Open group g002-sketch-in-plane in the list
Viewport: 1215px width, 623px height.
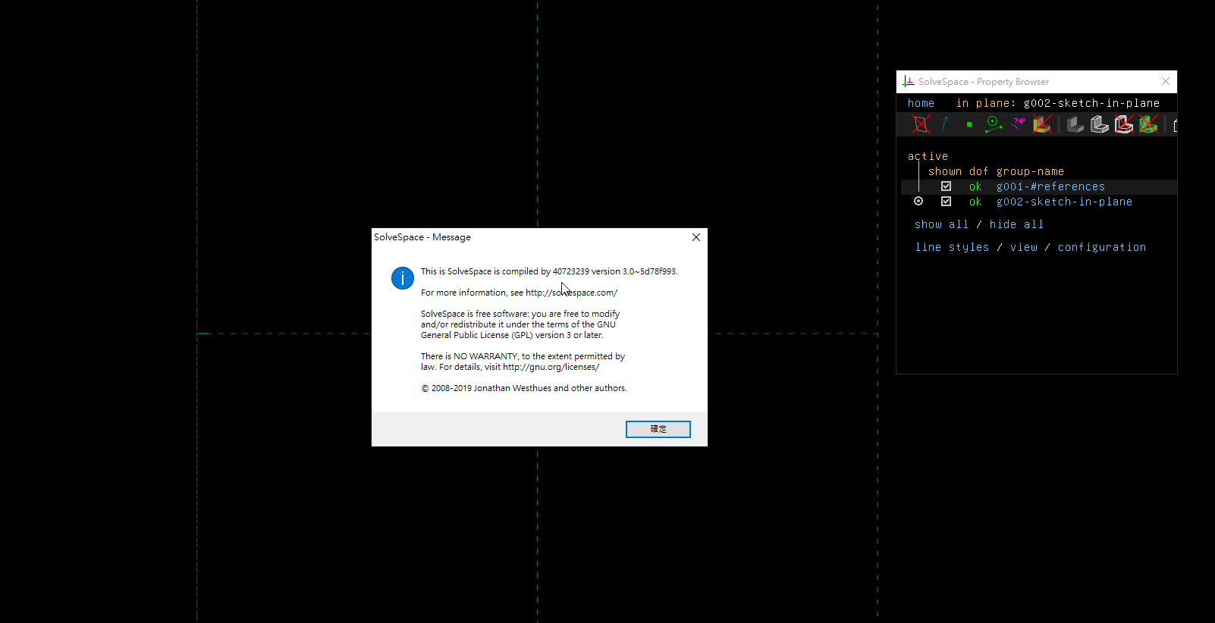coord(1064,202)
